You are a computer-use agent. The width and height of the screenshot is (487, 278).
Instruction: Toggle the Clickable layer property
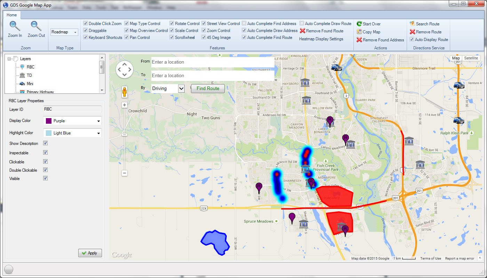coord(45,162)
